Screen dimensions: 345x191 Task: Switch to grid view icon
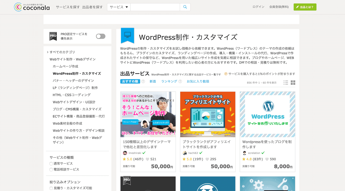[293, 83]
